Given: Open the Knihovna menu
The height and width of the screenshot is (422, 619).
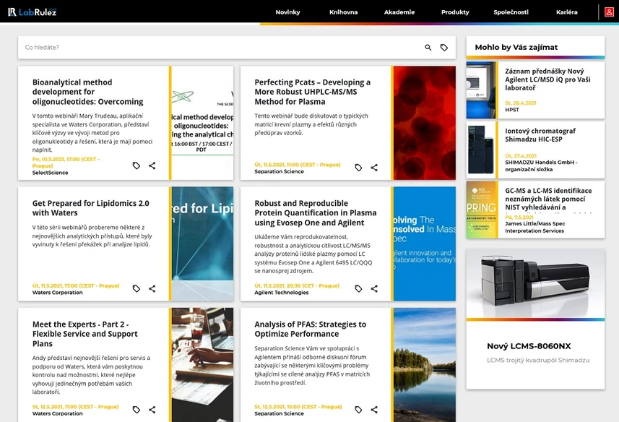Looking at the screenshot, I should click(x=344, y=12).
